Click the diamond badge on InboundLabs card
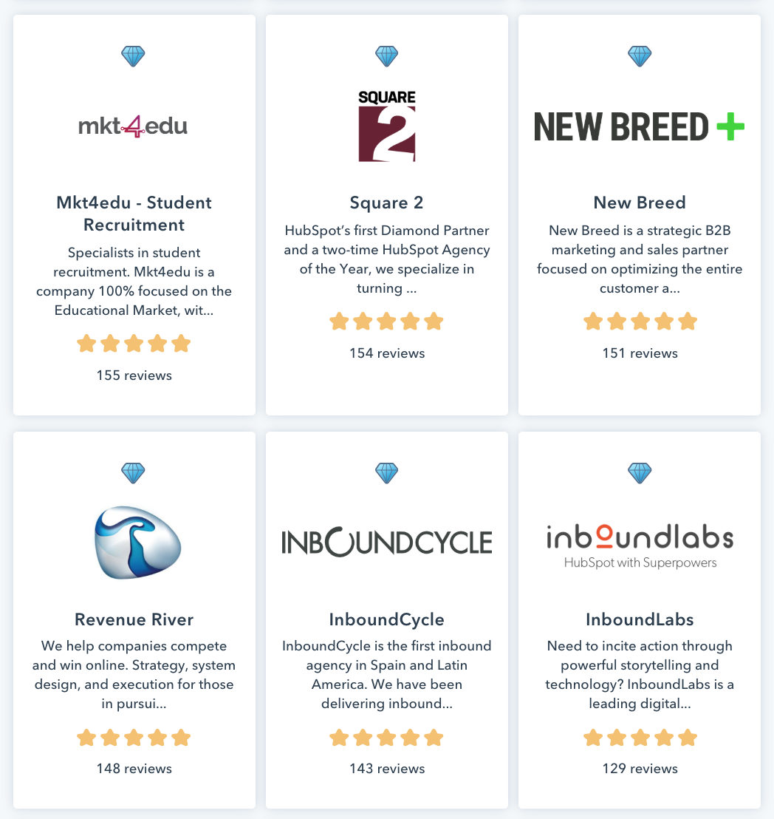 coord(640,472)
